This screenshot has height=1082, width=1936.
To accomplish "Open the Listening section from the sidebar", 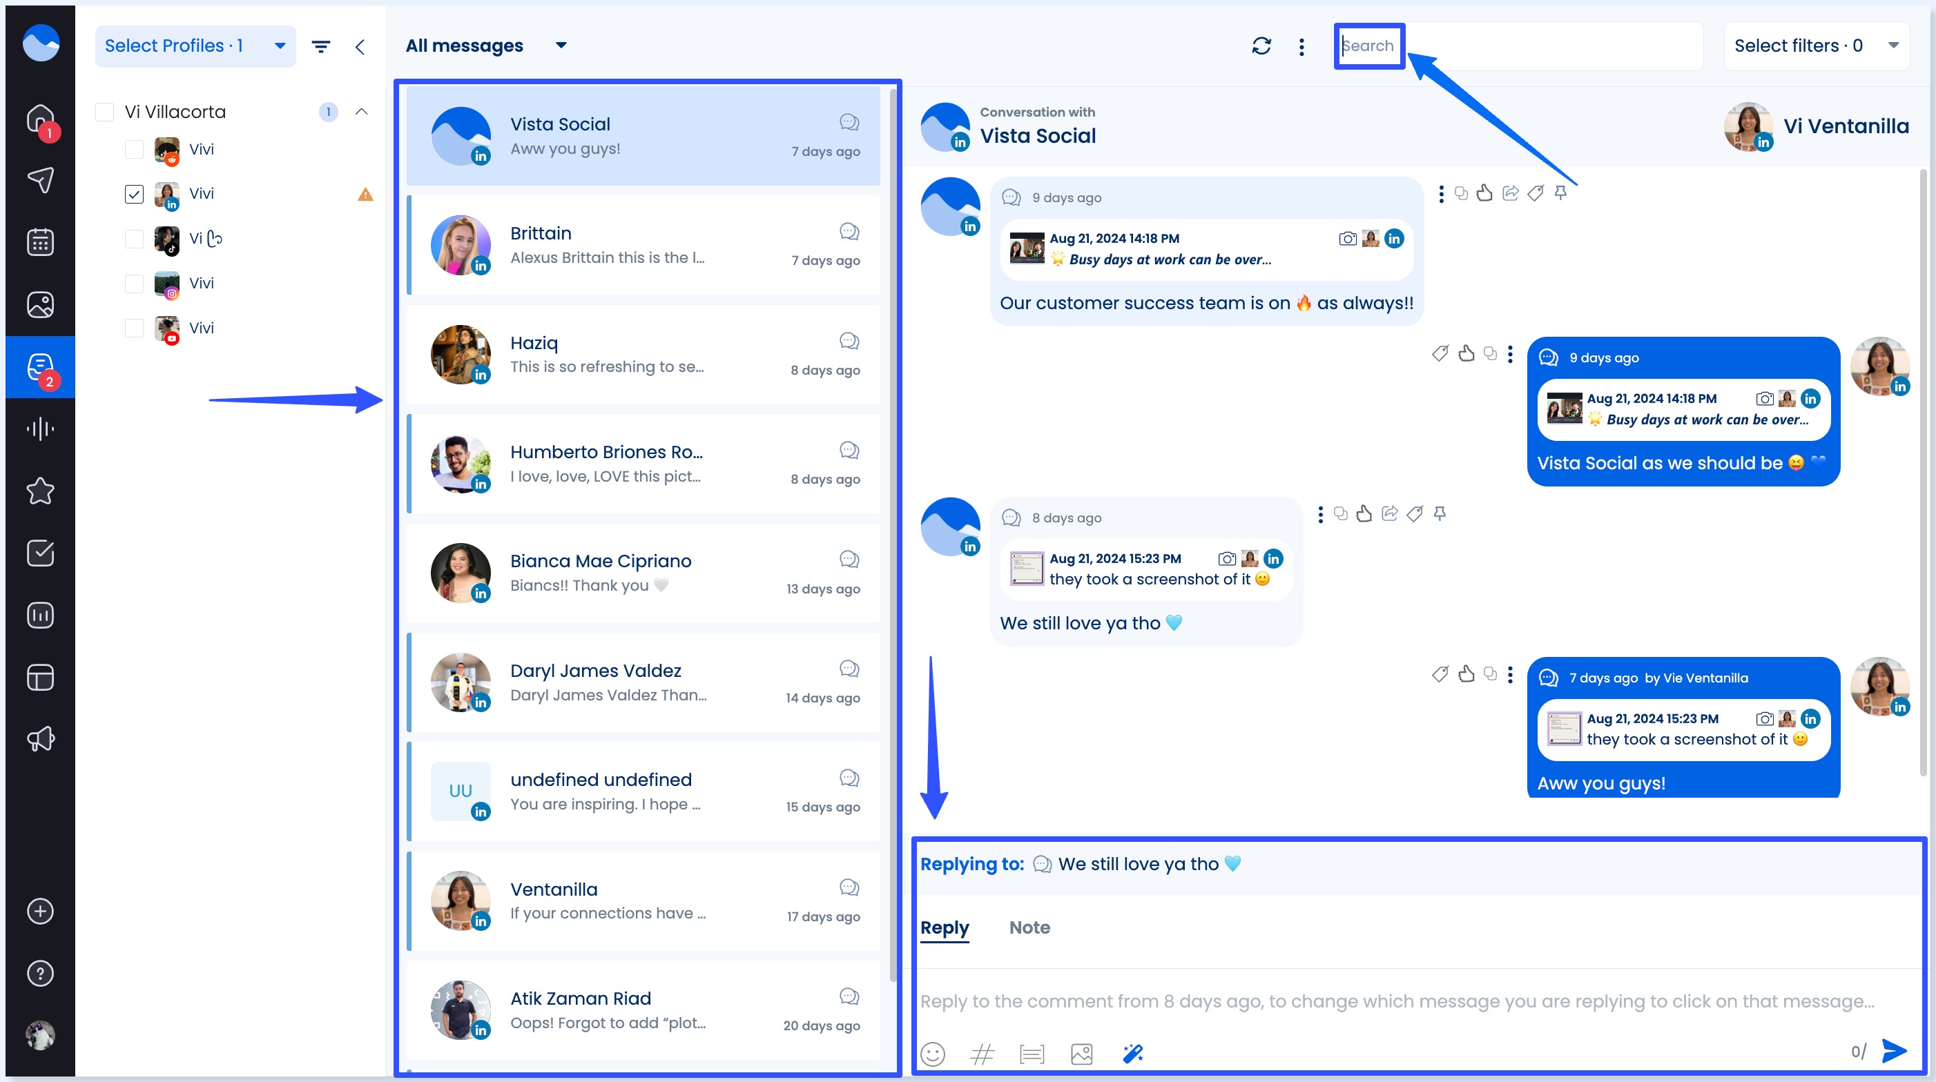I will click(40, 429).
